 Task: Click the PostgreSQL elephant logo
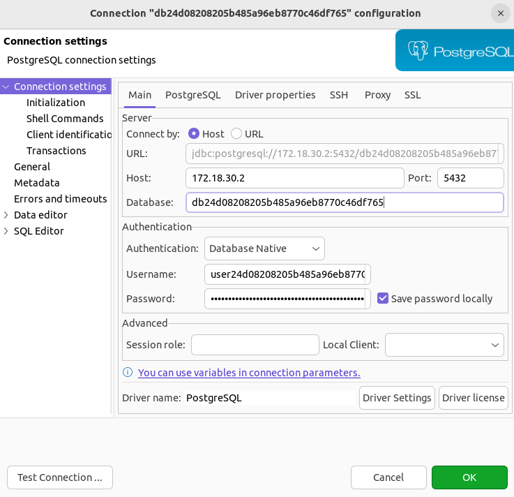[x=418, y=51]
